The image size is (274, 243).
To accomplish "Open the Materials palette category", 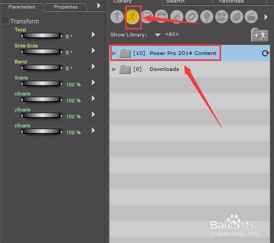I will pos(237,17).
